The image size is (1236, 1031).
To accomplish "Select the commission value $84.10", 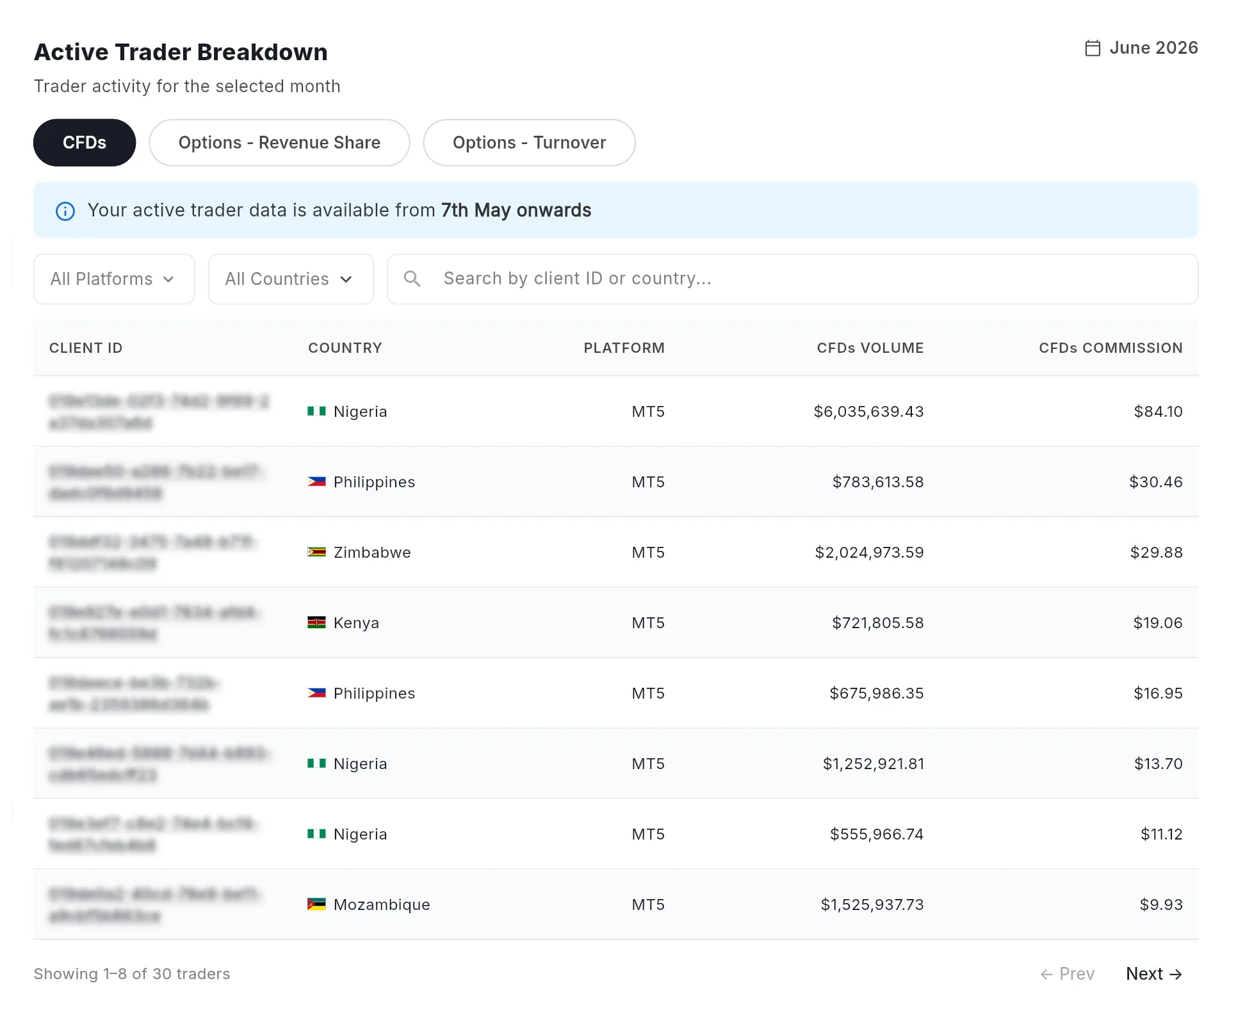I will coord(1158,412).
